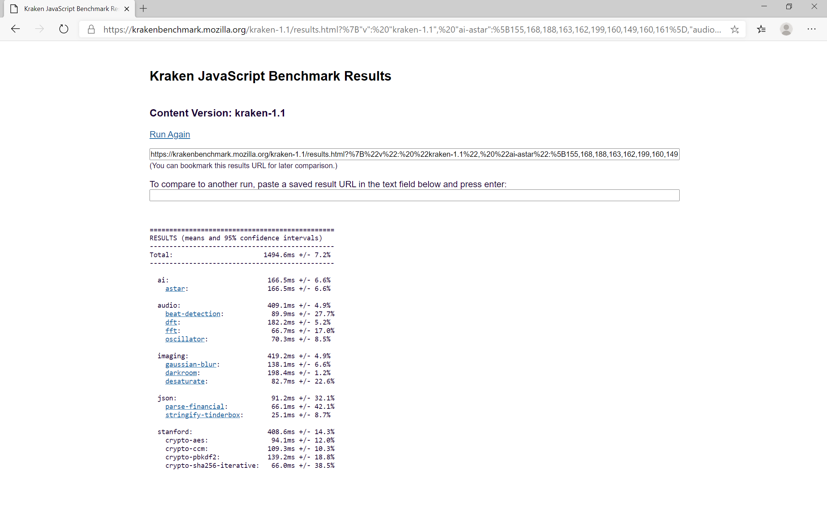Restore down the browser window
The width and height of the screenshot is (827, 529).
click(x=789, y=7)
